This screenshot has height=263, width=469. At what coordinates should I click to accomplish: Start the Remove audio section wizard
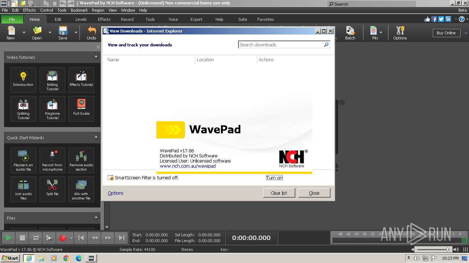pyautogui.click(x=81, y=160)
